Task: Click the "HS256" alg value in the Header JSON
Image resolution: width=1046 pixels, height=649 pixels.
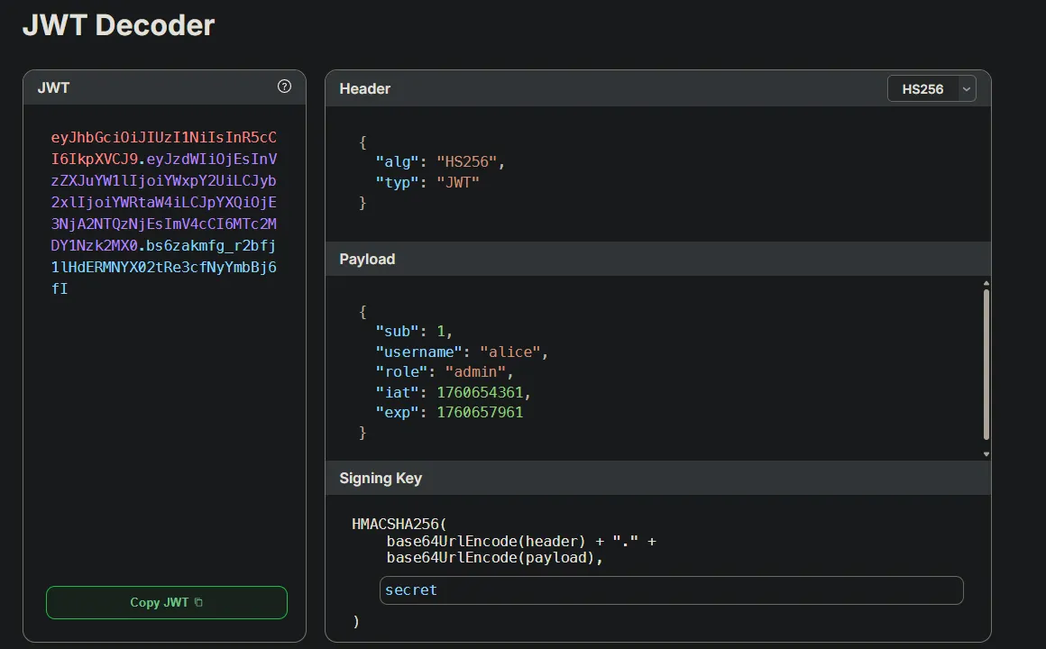Action: (468, 161)
